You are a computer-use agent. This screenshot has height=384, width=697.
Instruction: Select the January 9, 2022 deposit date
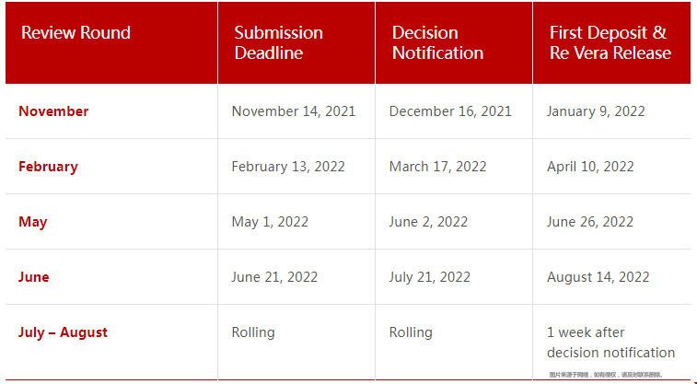click(596, 111)
